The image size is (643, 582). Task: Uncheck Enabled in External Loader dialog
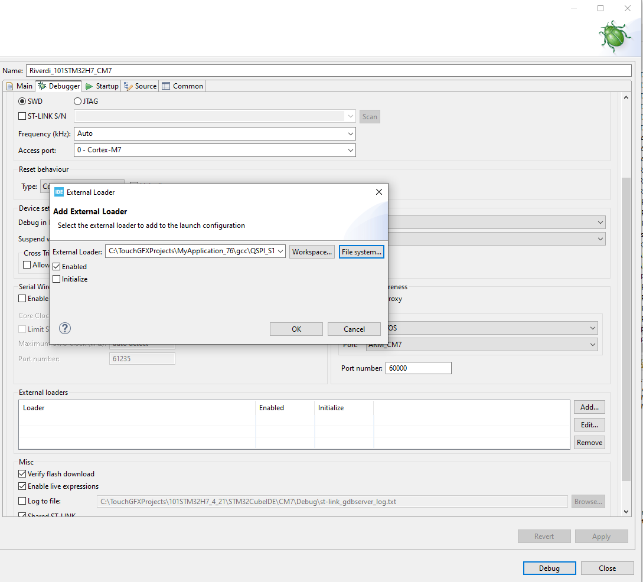[x=57, y=266]
